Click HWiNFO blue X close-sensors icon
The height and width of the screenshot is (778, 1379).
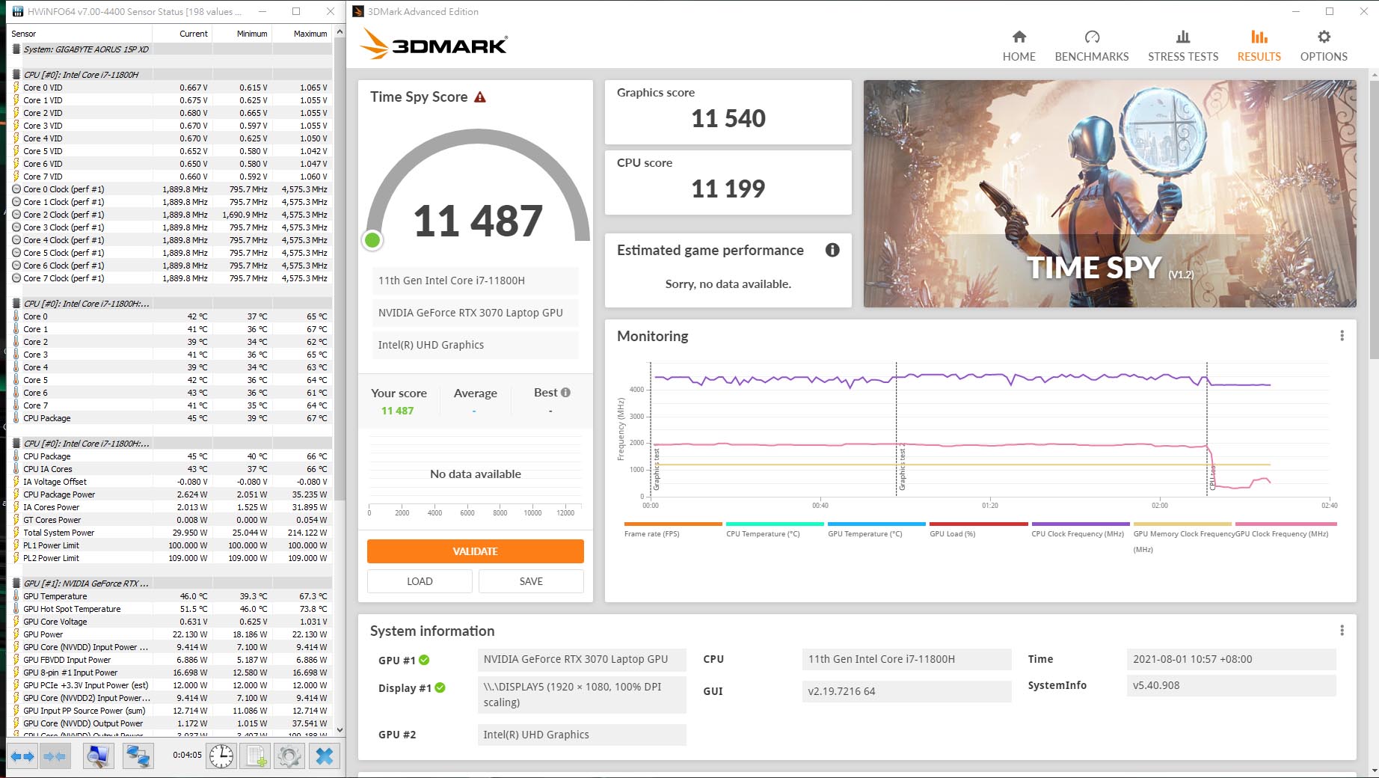pyautogui.click(x=325, y=756)
